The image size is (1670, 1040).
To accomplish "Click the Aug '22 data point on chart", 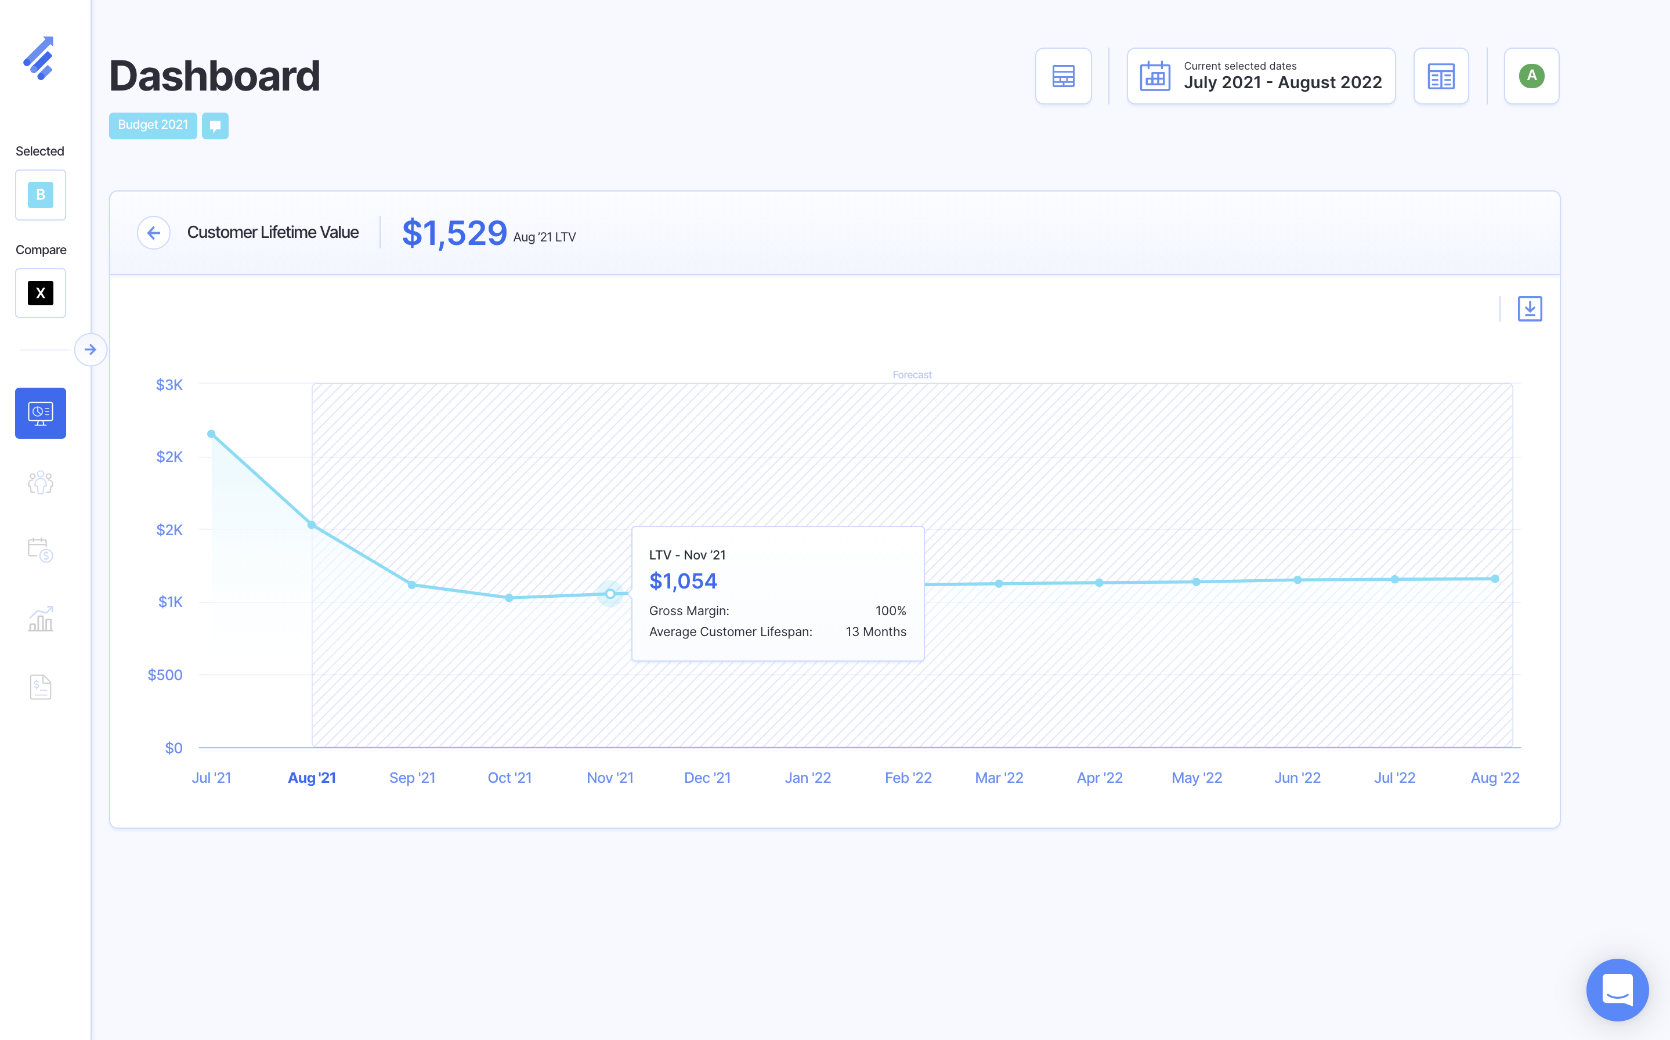I will (1495, 579).
